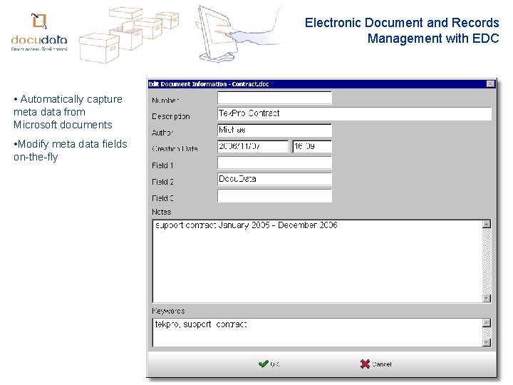Click the Notes scrollbar up arrow
This screenshot has height=385, width=513.
click(x=487, y=225)
